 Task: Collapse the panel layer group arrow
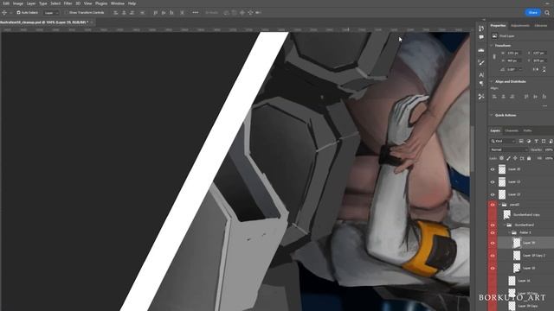[x=500, y=205]
